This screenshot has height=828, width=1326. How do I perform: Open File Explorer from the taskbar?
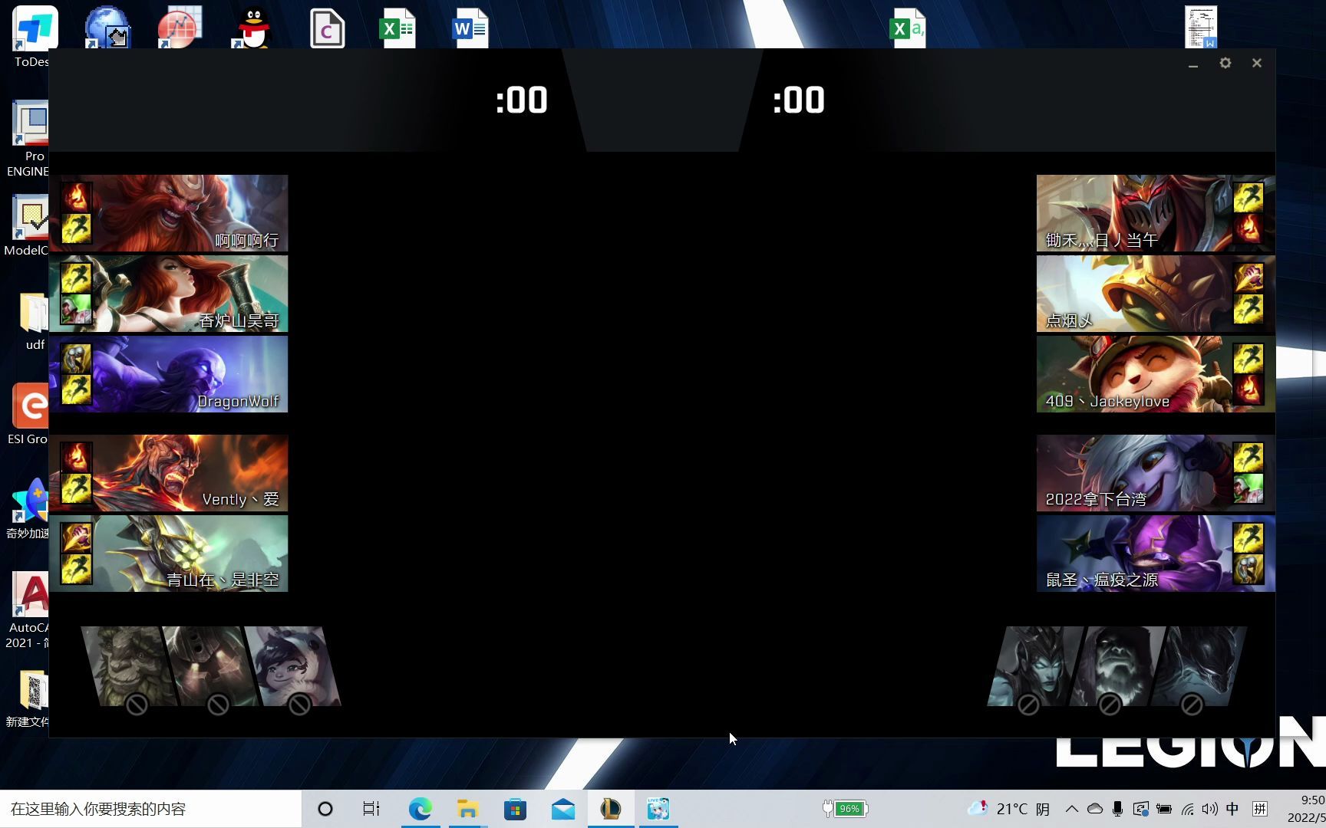point(468,809)
